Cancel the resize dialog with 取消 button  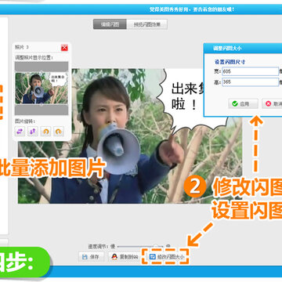pos(272,103)
